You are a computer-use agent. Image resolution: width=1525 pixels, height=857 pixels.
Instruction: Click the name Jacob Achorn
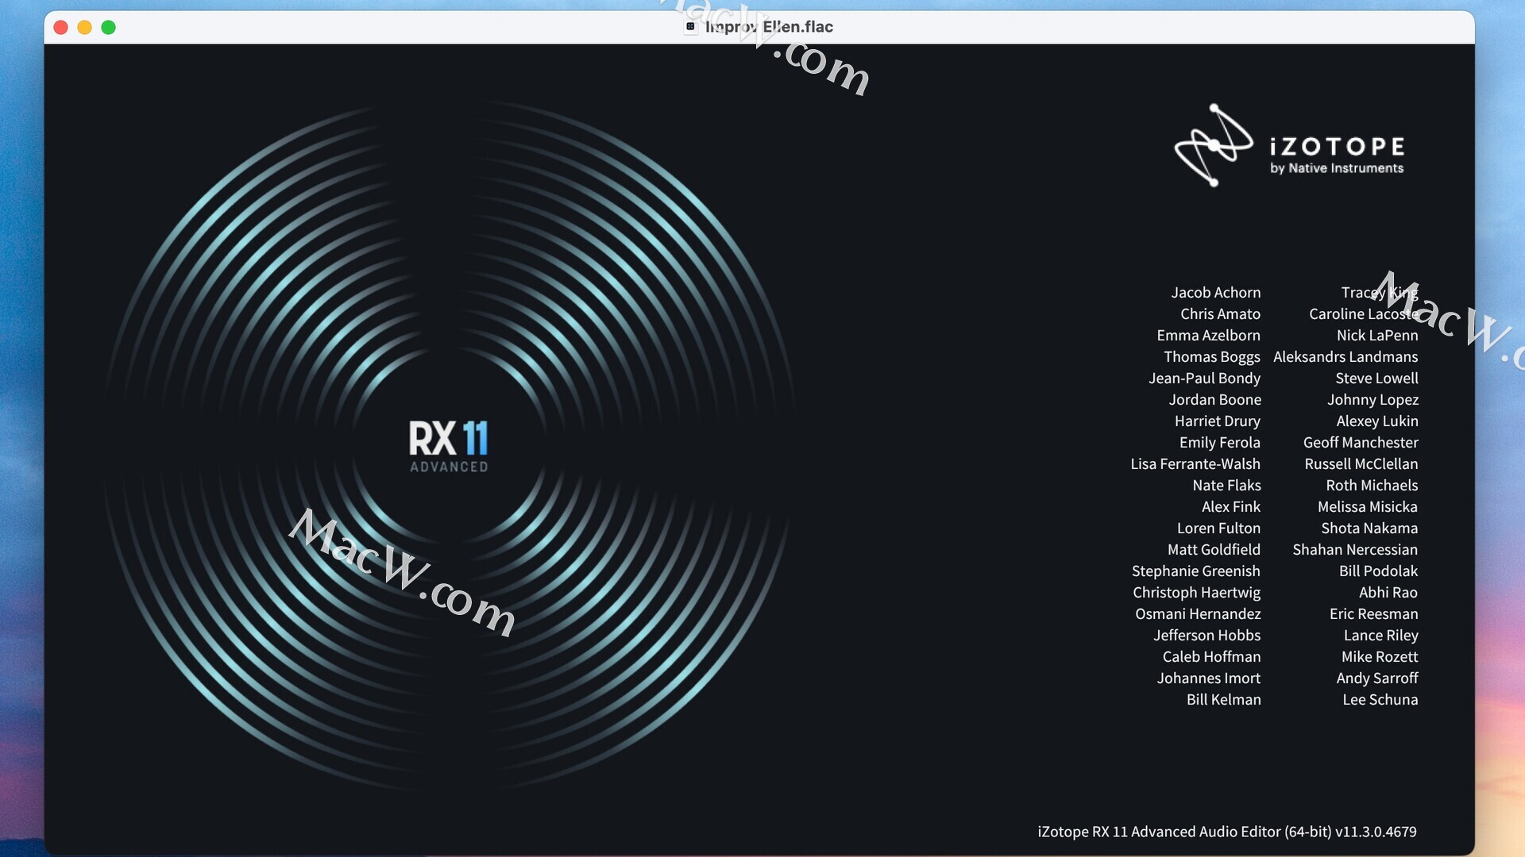coord(1215,293)
